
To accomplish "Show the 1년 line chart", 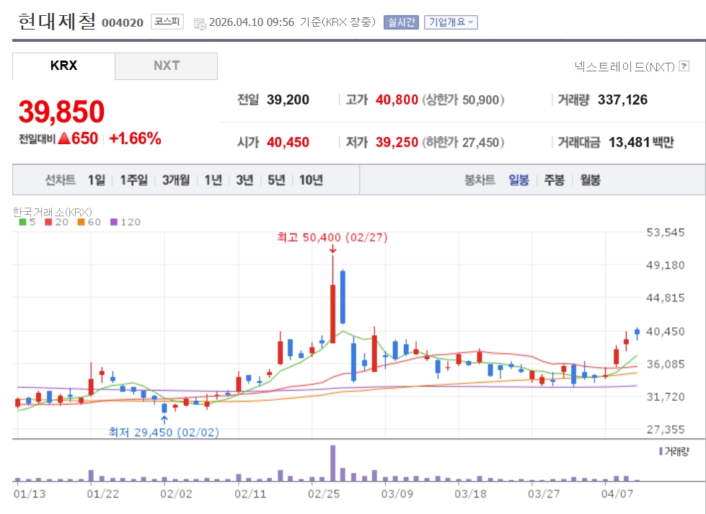I will [x=213, y=180].
